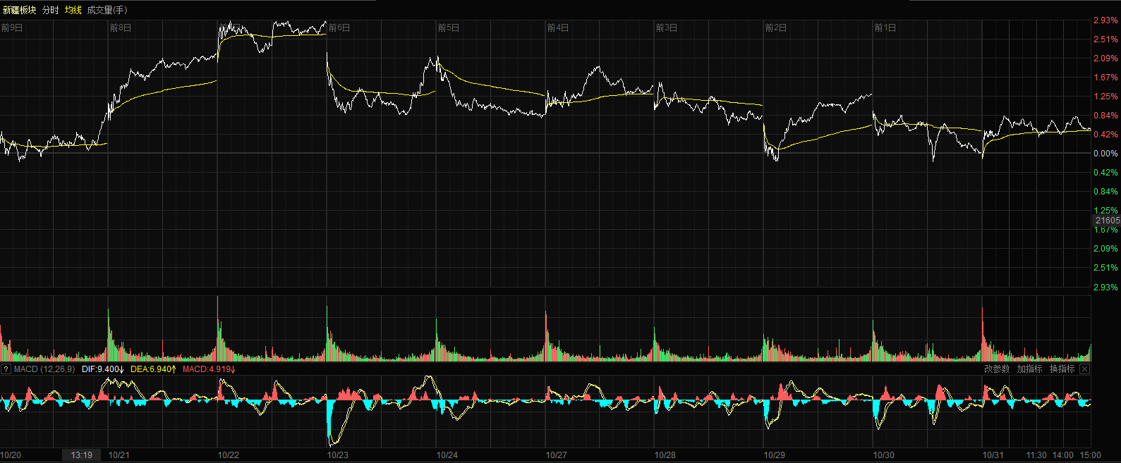This screenshot has width=1121, height=463.
Task: Click the red MACD:4.919 value label
Action: pos(209,369)
